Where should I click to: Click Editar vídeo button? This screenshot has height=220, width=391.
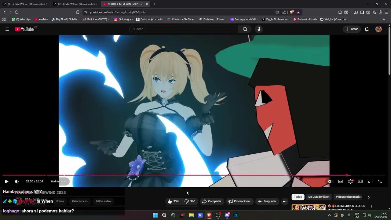[103, 201]
